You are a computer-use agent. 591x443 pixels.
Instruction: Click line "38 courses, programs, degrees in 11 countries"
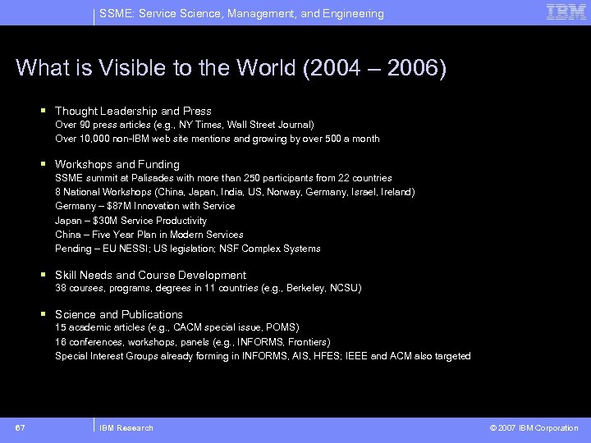click(x=208, y=288)
